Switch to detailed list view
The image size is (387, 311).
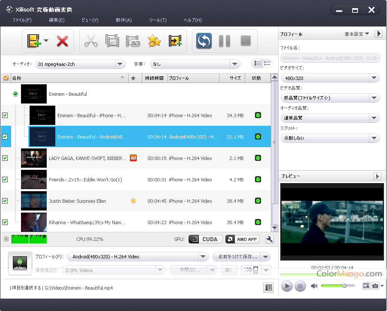[x=258, y=63]
